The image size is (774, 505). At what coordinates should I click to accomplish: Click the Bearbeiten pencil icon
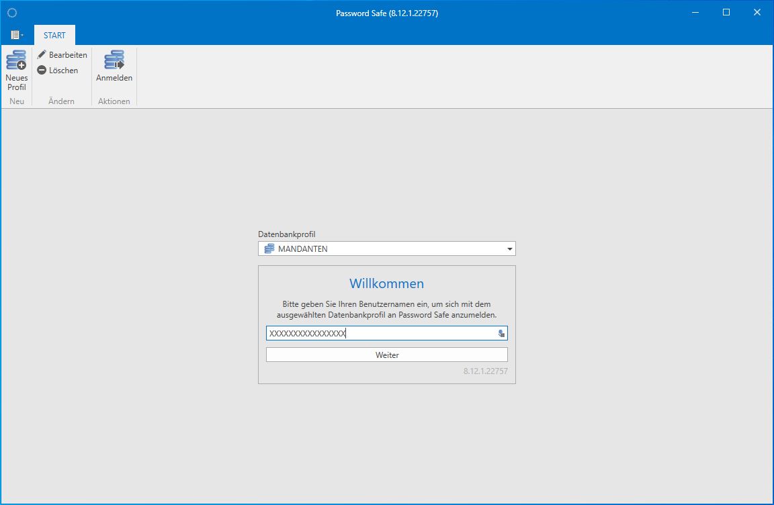pyautogui.click(x=42, y=55)
